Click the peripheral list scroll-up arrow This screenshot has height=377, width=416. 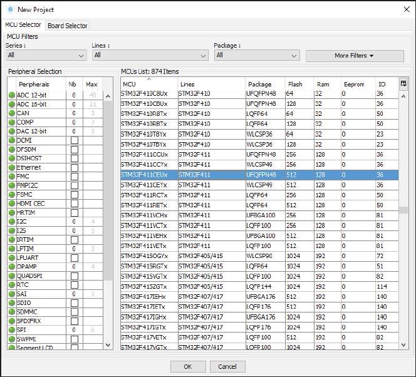tap(108, 96)
